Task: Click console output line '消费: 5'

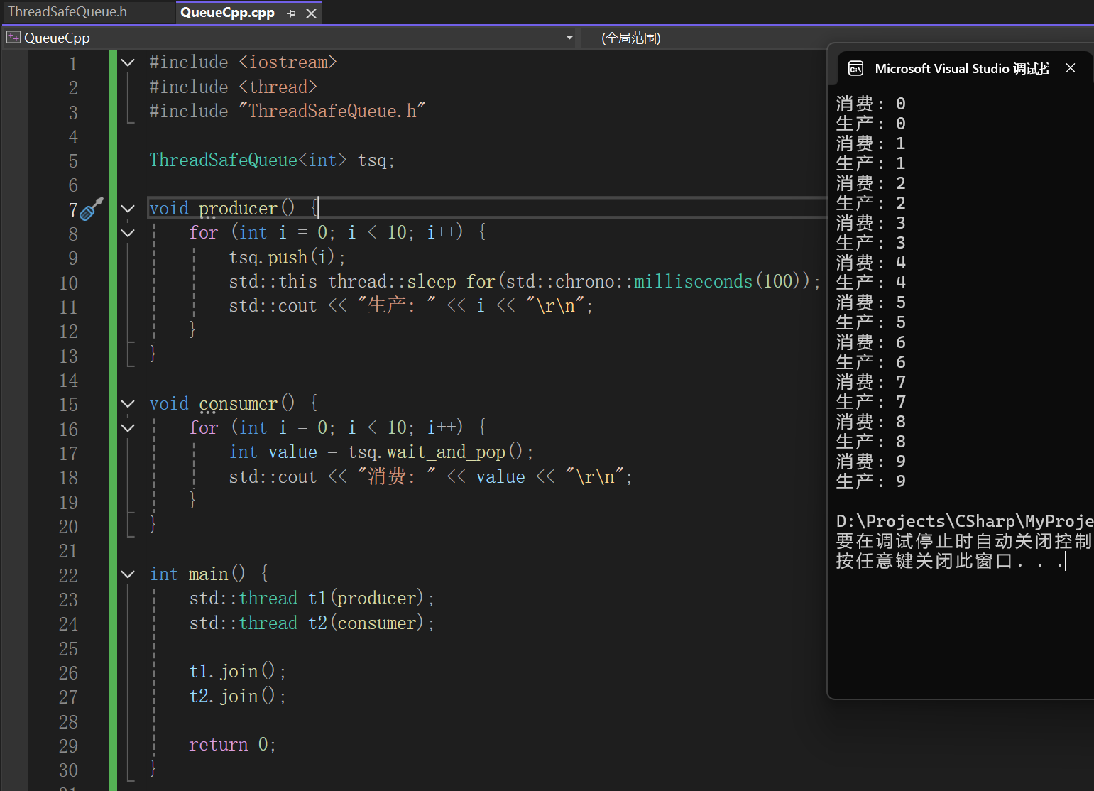Action: coord(871,302)
